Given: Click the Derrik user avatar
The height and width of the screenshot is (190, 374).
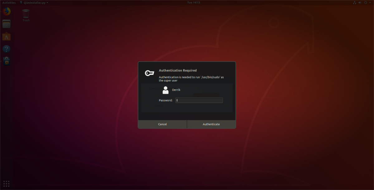Looking at the screenshot, I should 165,90.
